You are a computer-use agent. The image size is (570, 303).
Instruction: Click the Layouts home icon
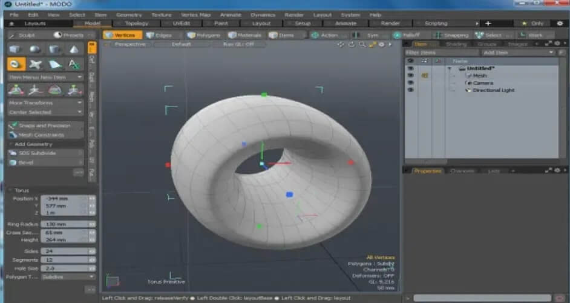(x=11, y=23)
